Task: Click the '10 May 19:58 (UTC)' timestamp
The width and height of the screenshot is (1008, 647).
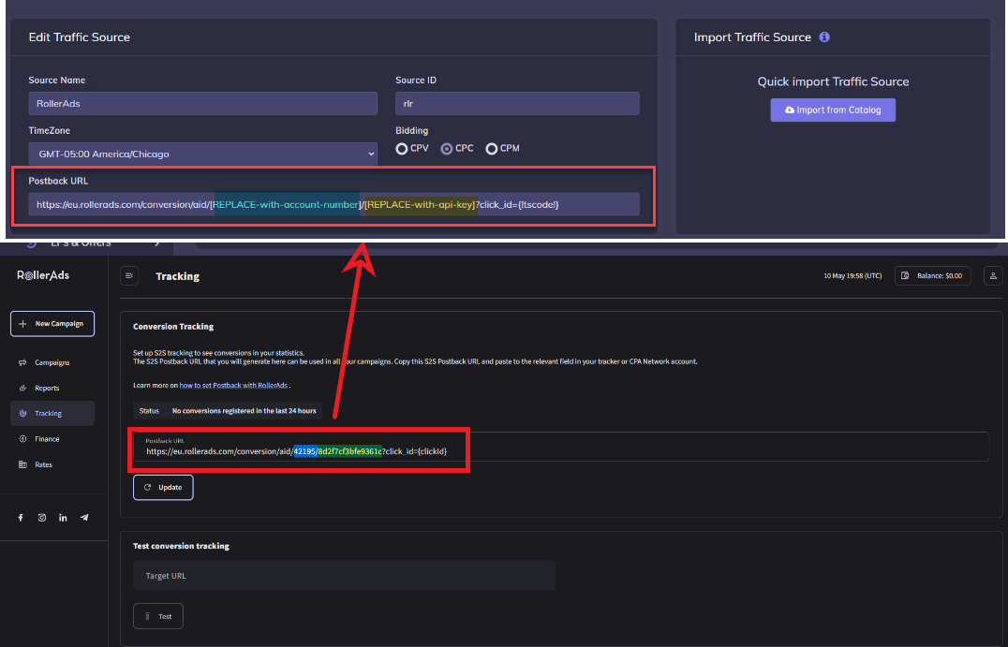Action: [x=852, y=275]
